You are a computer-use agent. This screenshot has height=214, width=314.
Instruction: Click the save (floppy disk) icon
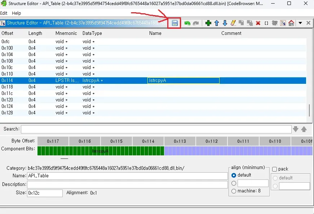(x=175, y=23)
